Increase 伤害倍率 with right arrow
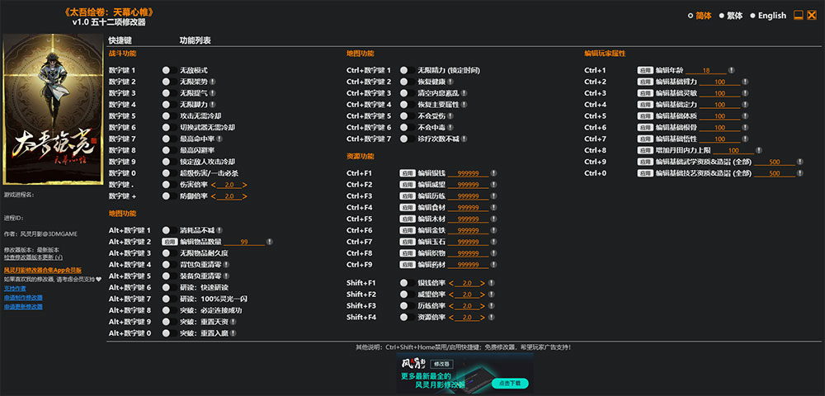This screenshot has height=396, width=825. [245, 185]
